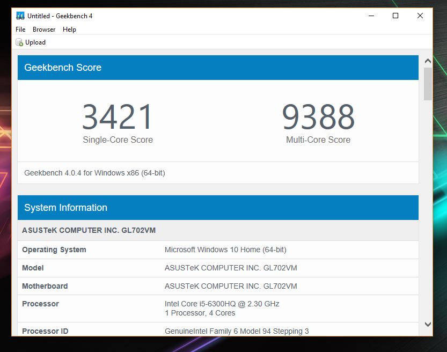Select the multi-core score 9388
Screen dimensions: 447x352
(x=318, y=117)
